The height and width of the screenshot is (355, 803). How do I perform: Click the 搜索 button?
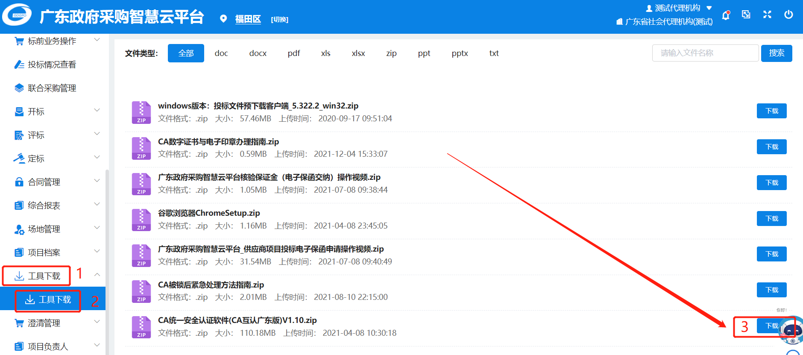[776, 53]
